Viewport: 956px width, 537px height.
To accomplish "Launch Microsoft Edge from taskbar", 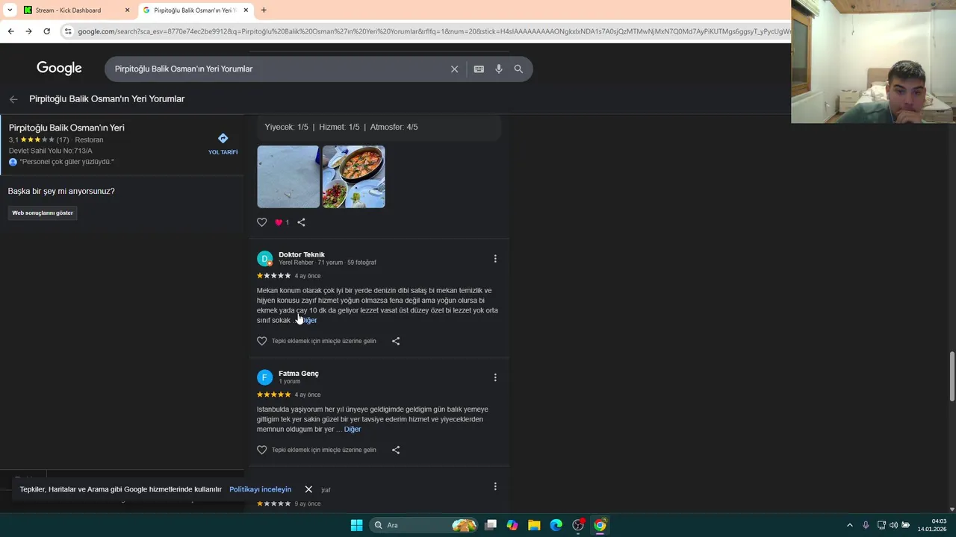I will pyautogui.click(x=556, y=525).
